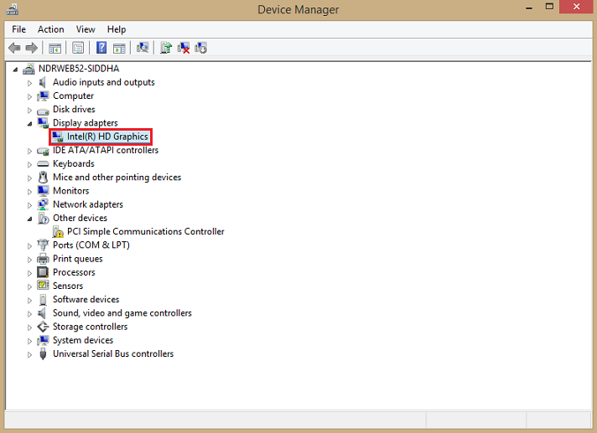The width and height of the screenshot is (597, 433).
Task: Expand Sound, video and game controllers arrow
Action: [29, 314]
